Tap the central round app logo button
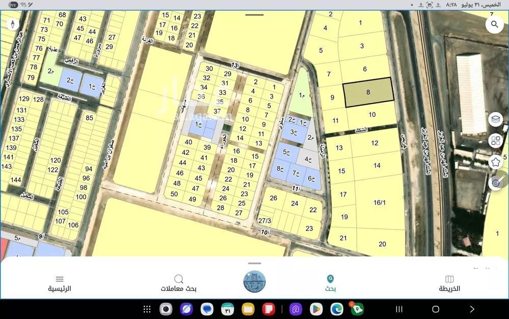509x319 pixels. point(254,282)
